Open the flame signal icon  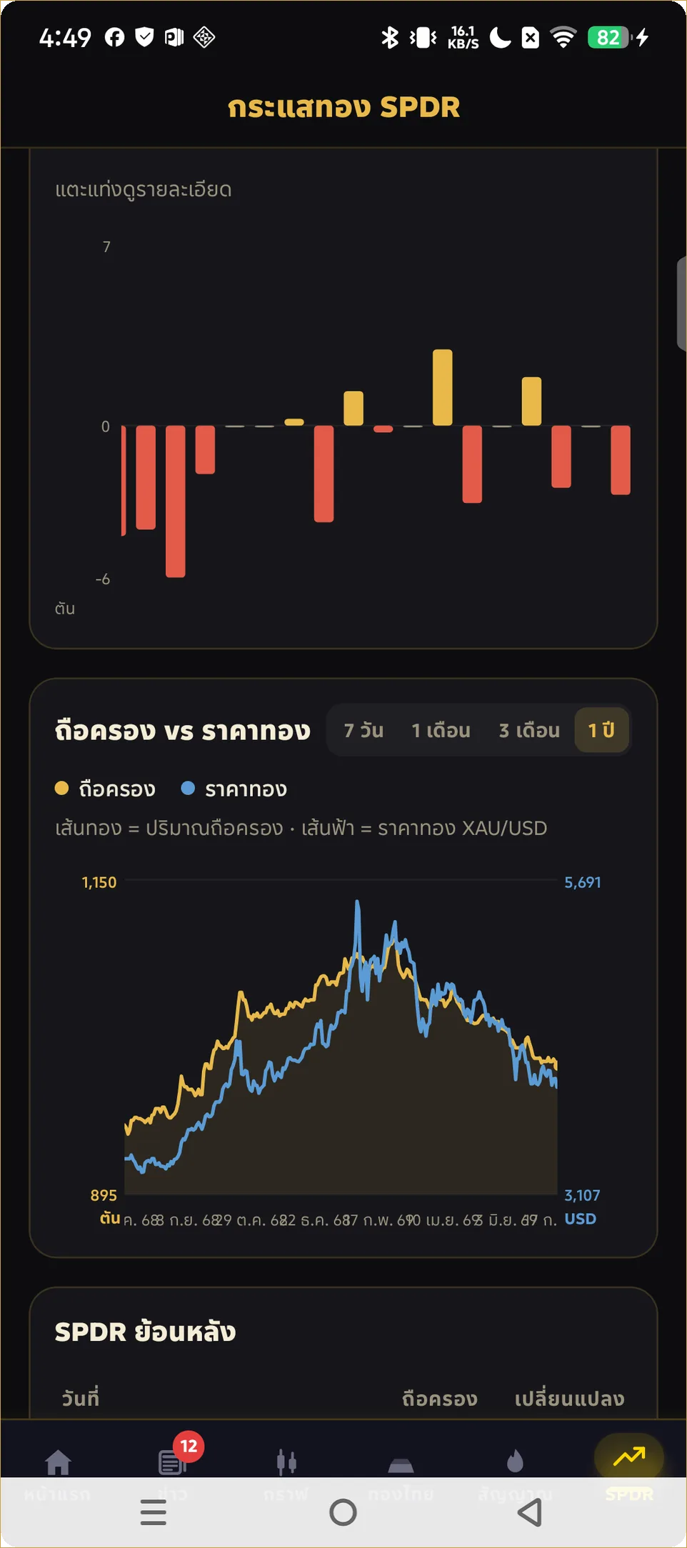click(x=515, y=1461)
